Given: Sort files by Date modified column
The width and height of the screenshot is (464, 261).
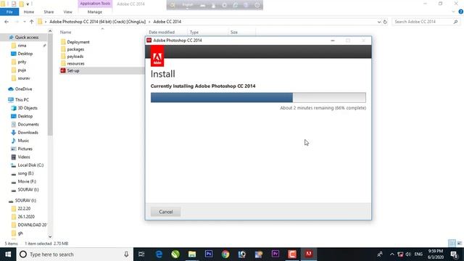Looking at the screenshot, I should point(162,32).
